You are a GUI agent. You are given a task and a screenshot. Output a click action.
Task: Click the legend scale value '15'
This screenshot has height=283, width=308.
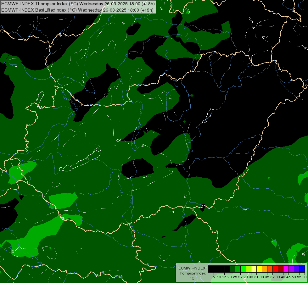[x=224, y=277]
